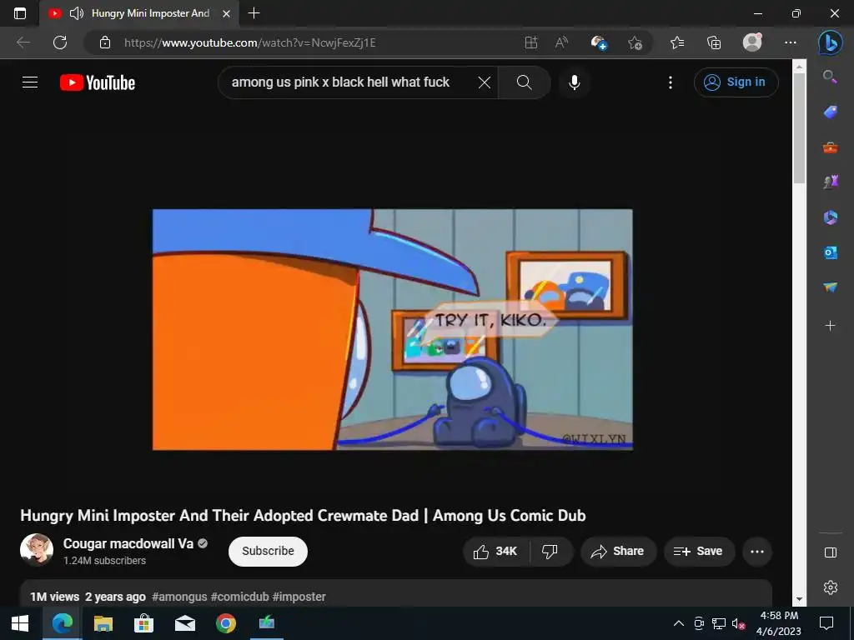Toggle the Edge sidebar visibility button
The width and height of the screenshot is (854, 640).
(x=830, y=553)
